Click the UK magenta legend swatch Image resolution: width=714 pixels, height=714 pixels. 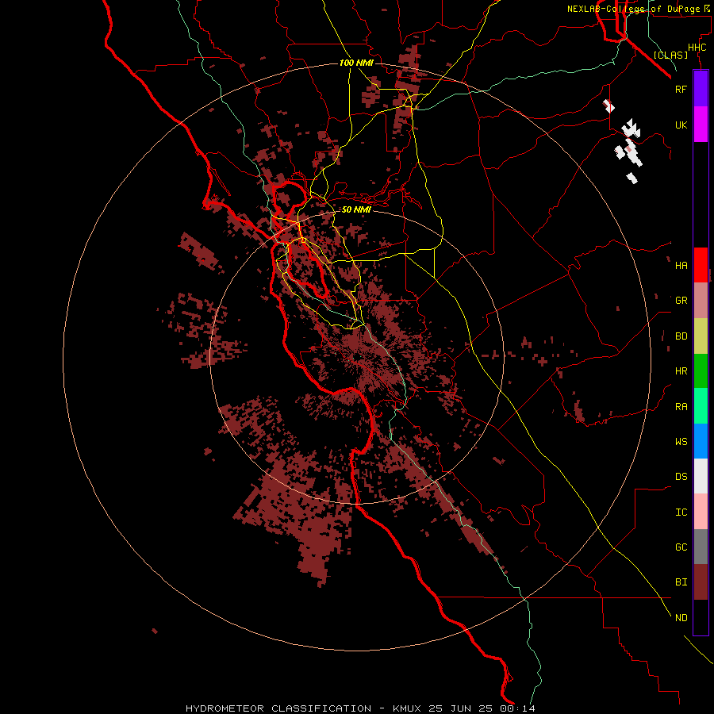point(701,125)
